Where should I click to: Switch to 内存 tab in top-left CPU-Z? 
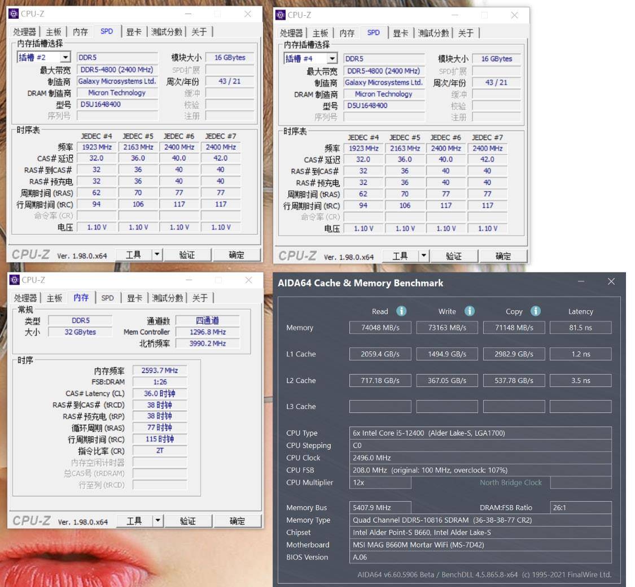[80, 32]
